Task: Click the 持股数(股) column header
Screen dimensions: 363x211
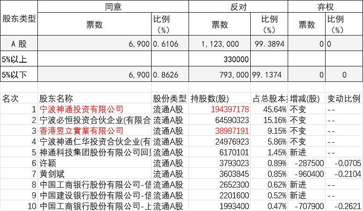Action: [219, 98]
